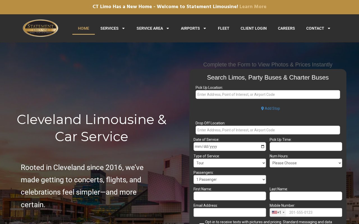Click the 'Search Limos, Party Buses & Charter Buses' title
The width and height of the screenshot is (359, 224).
(268, 78)
